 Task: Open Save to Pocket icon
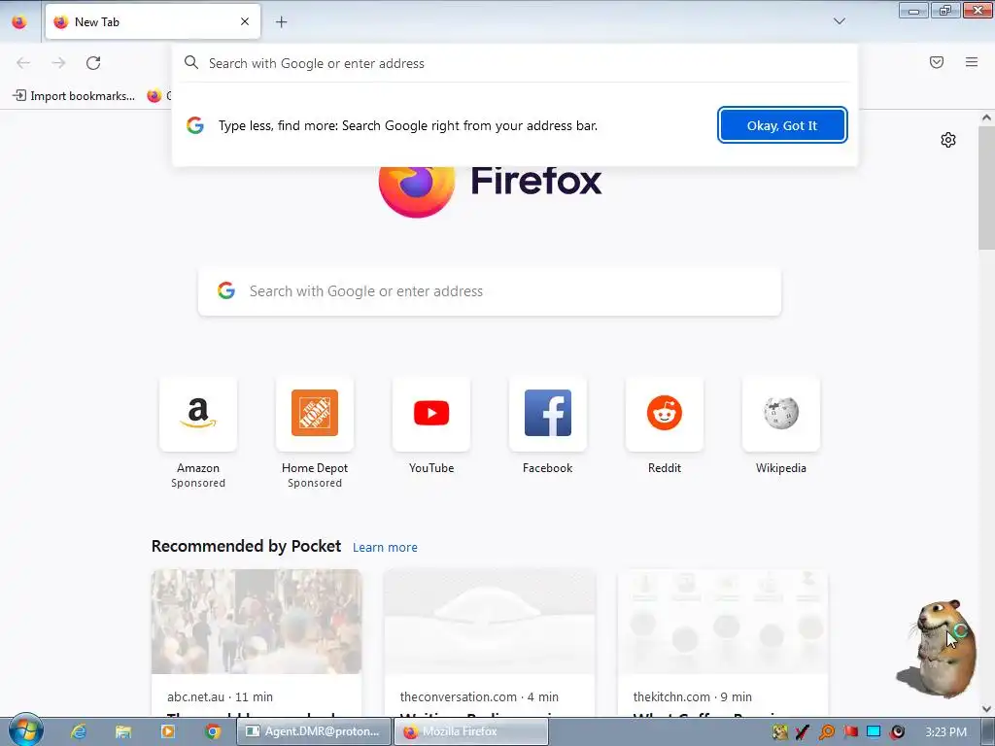pyautogui.click(x=936, y=62)
